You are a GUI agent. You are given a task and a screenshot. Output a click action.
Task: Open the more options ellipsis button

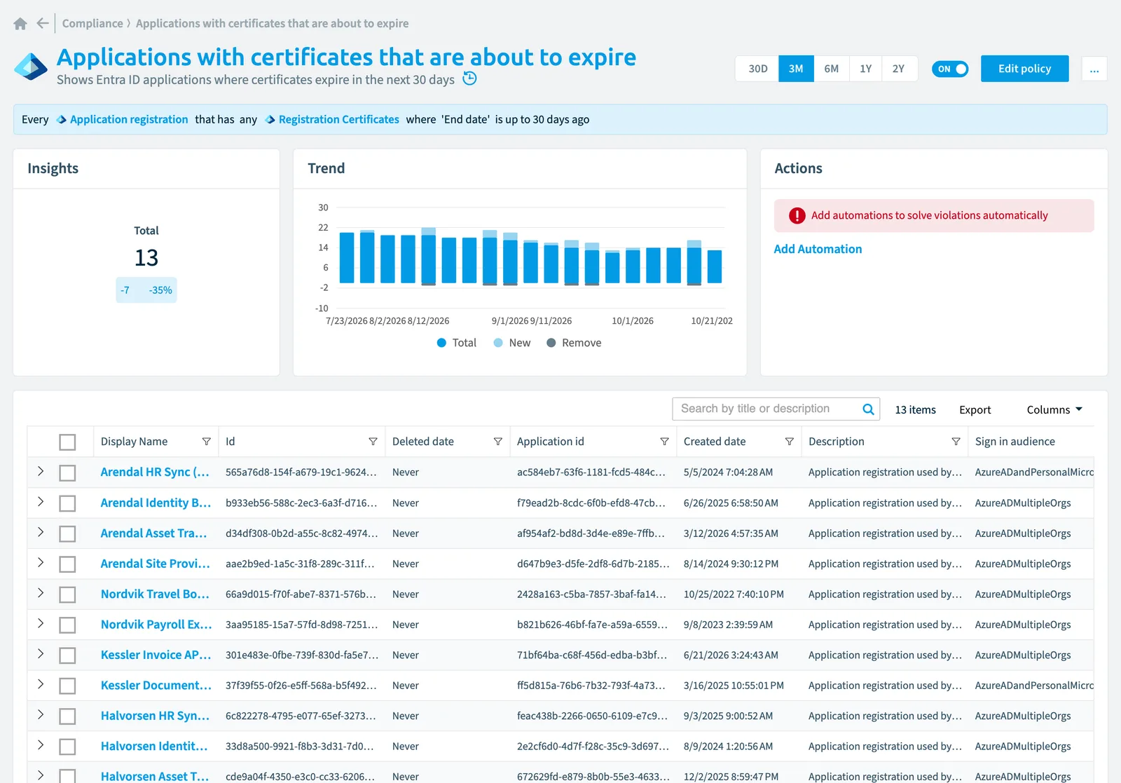click(1094, 69)
